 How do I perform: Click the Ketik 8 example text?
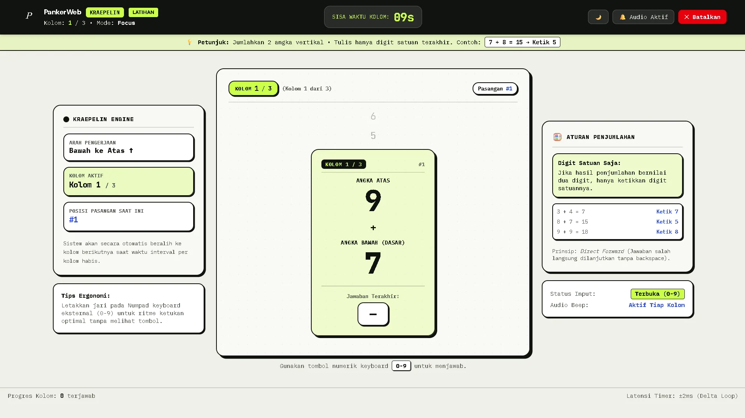point(667,232)
